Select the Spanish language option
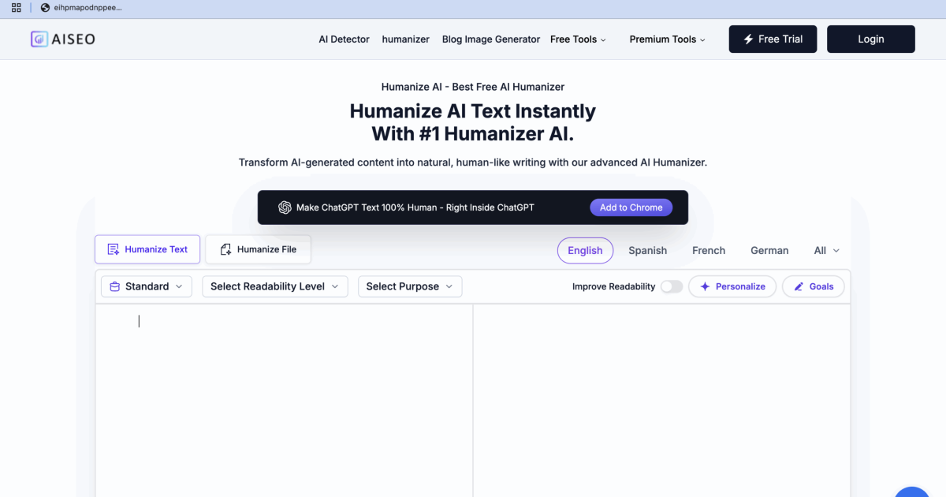The image size is (946, 497). click(x=647, y=250)
